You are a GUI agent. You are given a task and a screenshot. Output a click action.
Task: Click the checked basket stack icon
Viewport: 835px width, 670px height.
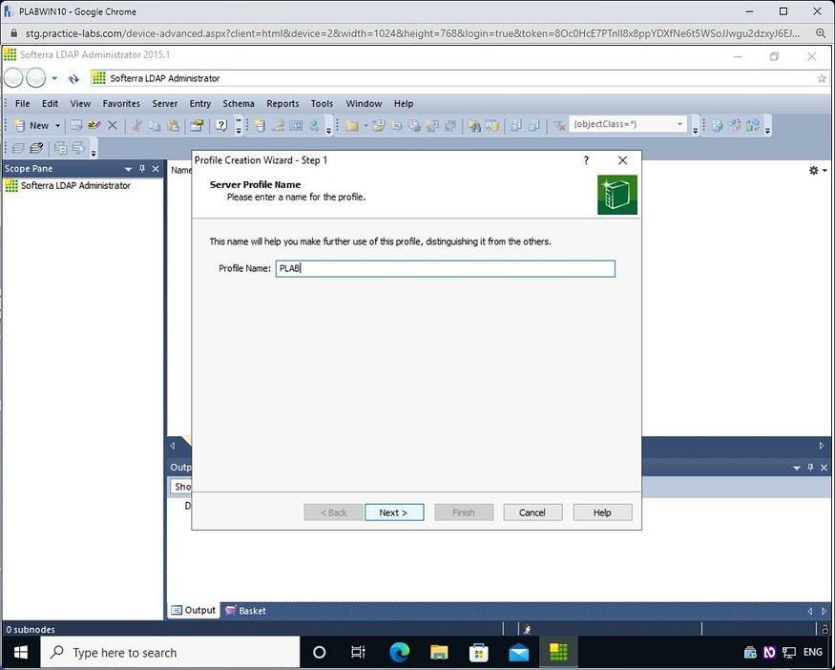(x=36, y=148)
